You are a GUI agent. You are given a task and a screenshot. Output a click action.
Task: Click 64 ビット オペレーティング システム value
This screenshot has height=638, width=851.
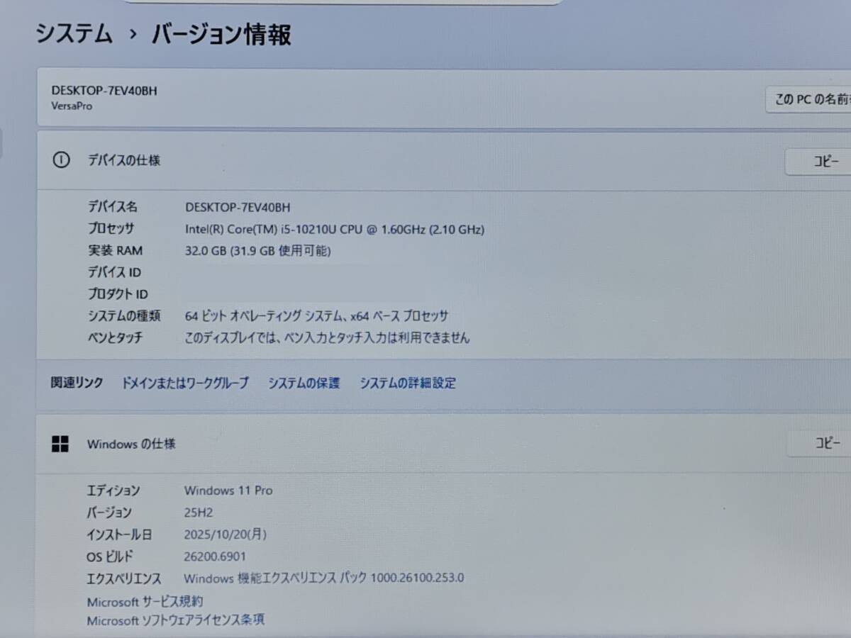(x=316, y=315)
